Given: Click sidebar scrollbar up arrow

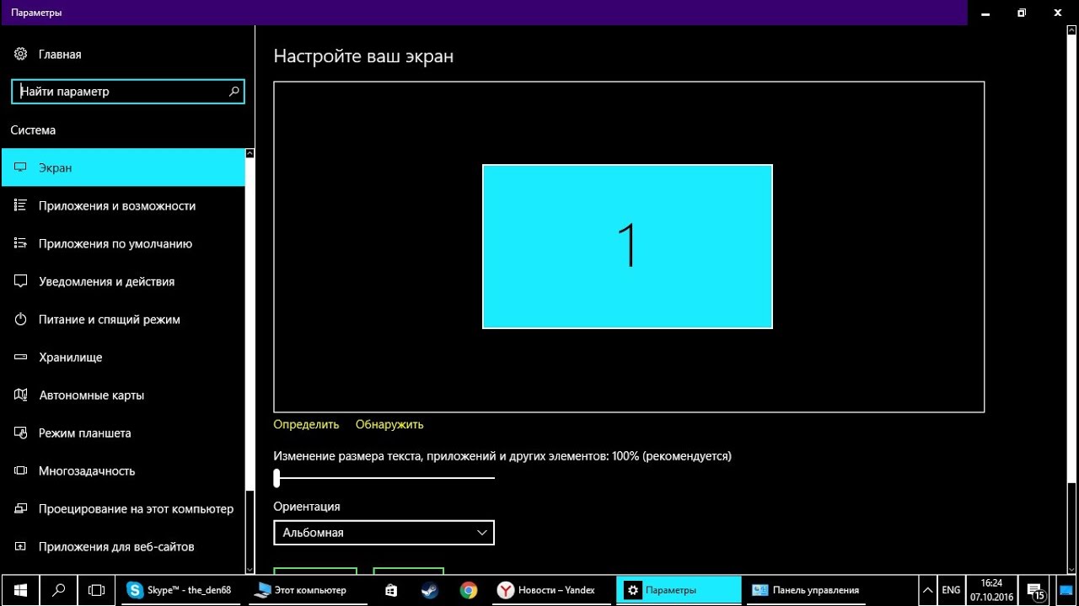Looking at the screenshot, I should 250,153.
